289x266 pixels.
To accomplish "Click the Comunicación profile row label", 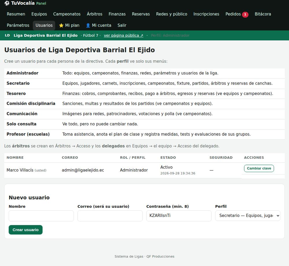I will [22, 114].
